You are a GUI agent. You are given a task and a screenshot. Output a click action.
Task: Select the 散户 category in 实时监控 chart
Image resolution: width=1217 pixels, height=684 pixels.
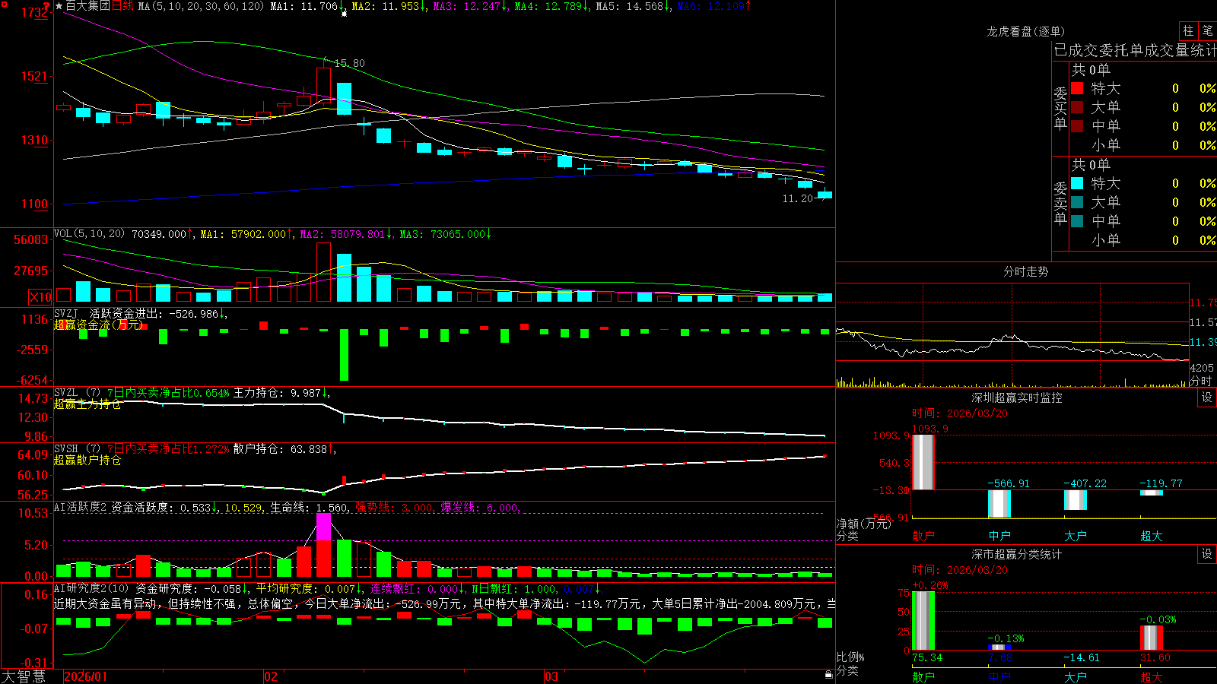[923, 536]
